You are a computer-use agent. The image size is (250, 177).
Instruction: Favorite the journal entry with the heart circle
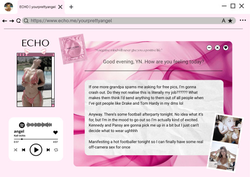[225, 48]
